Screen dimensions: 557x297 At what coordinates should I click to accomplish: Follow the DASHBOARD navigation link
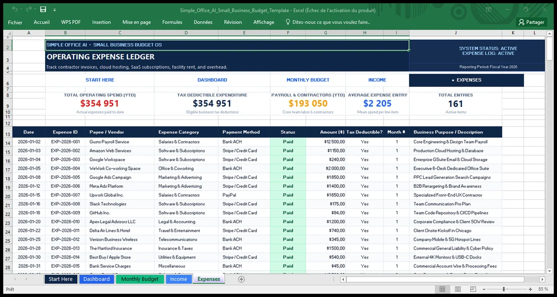click(212, 80)
